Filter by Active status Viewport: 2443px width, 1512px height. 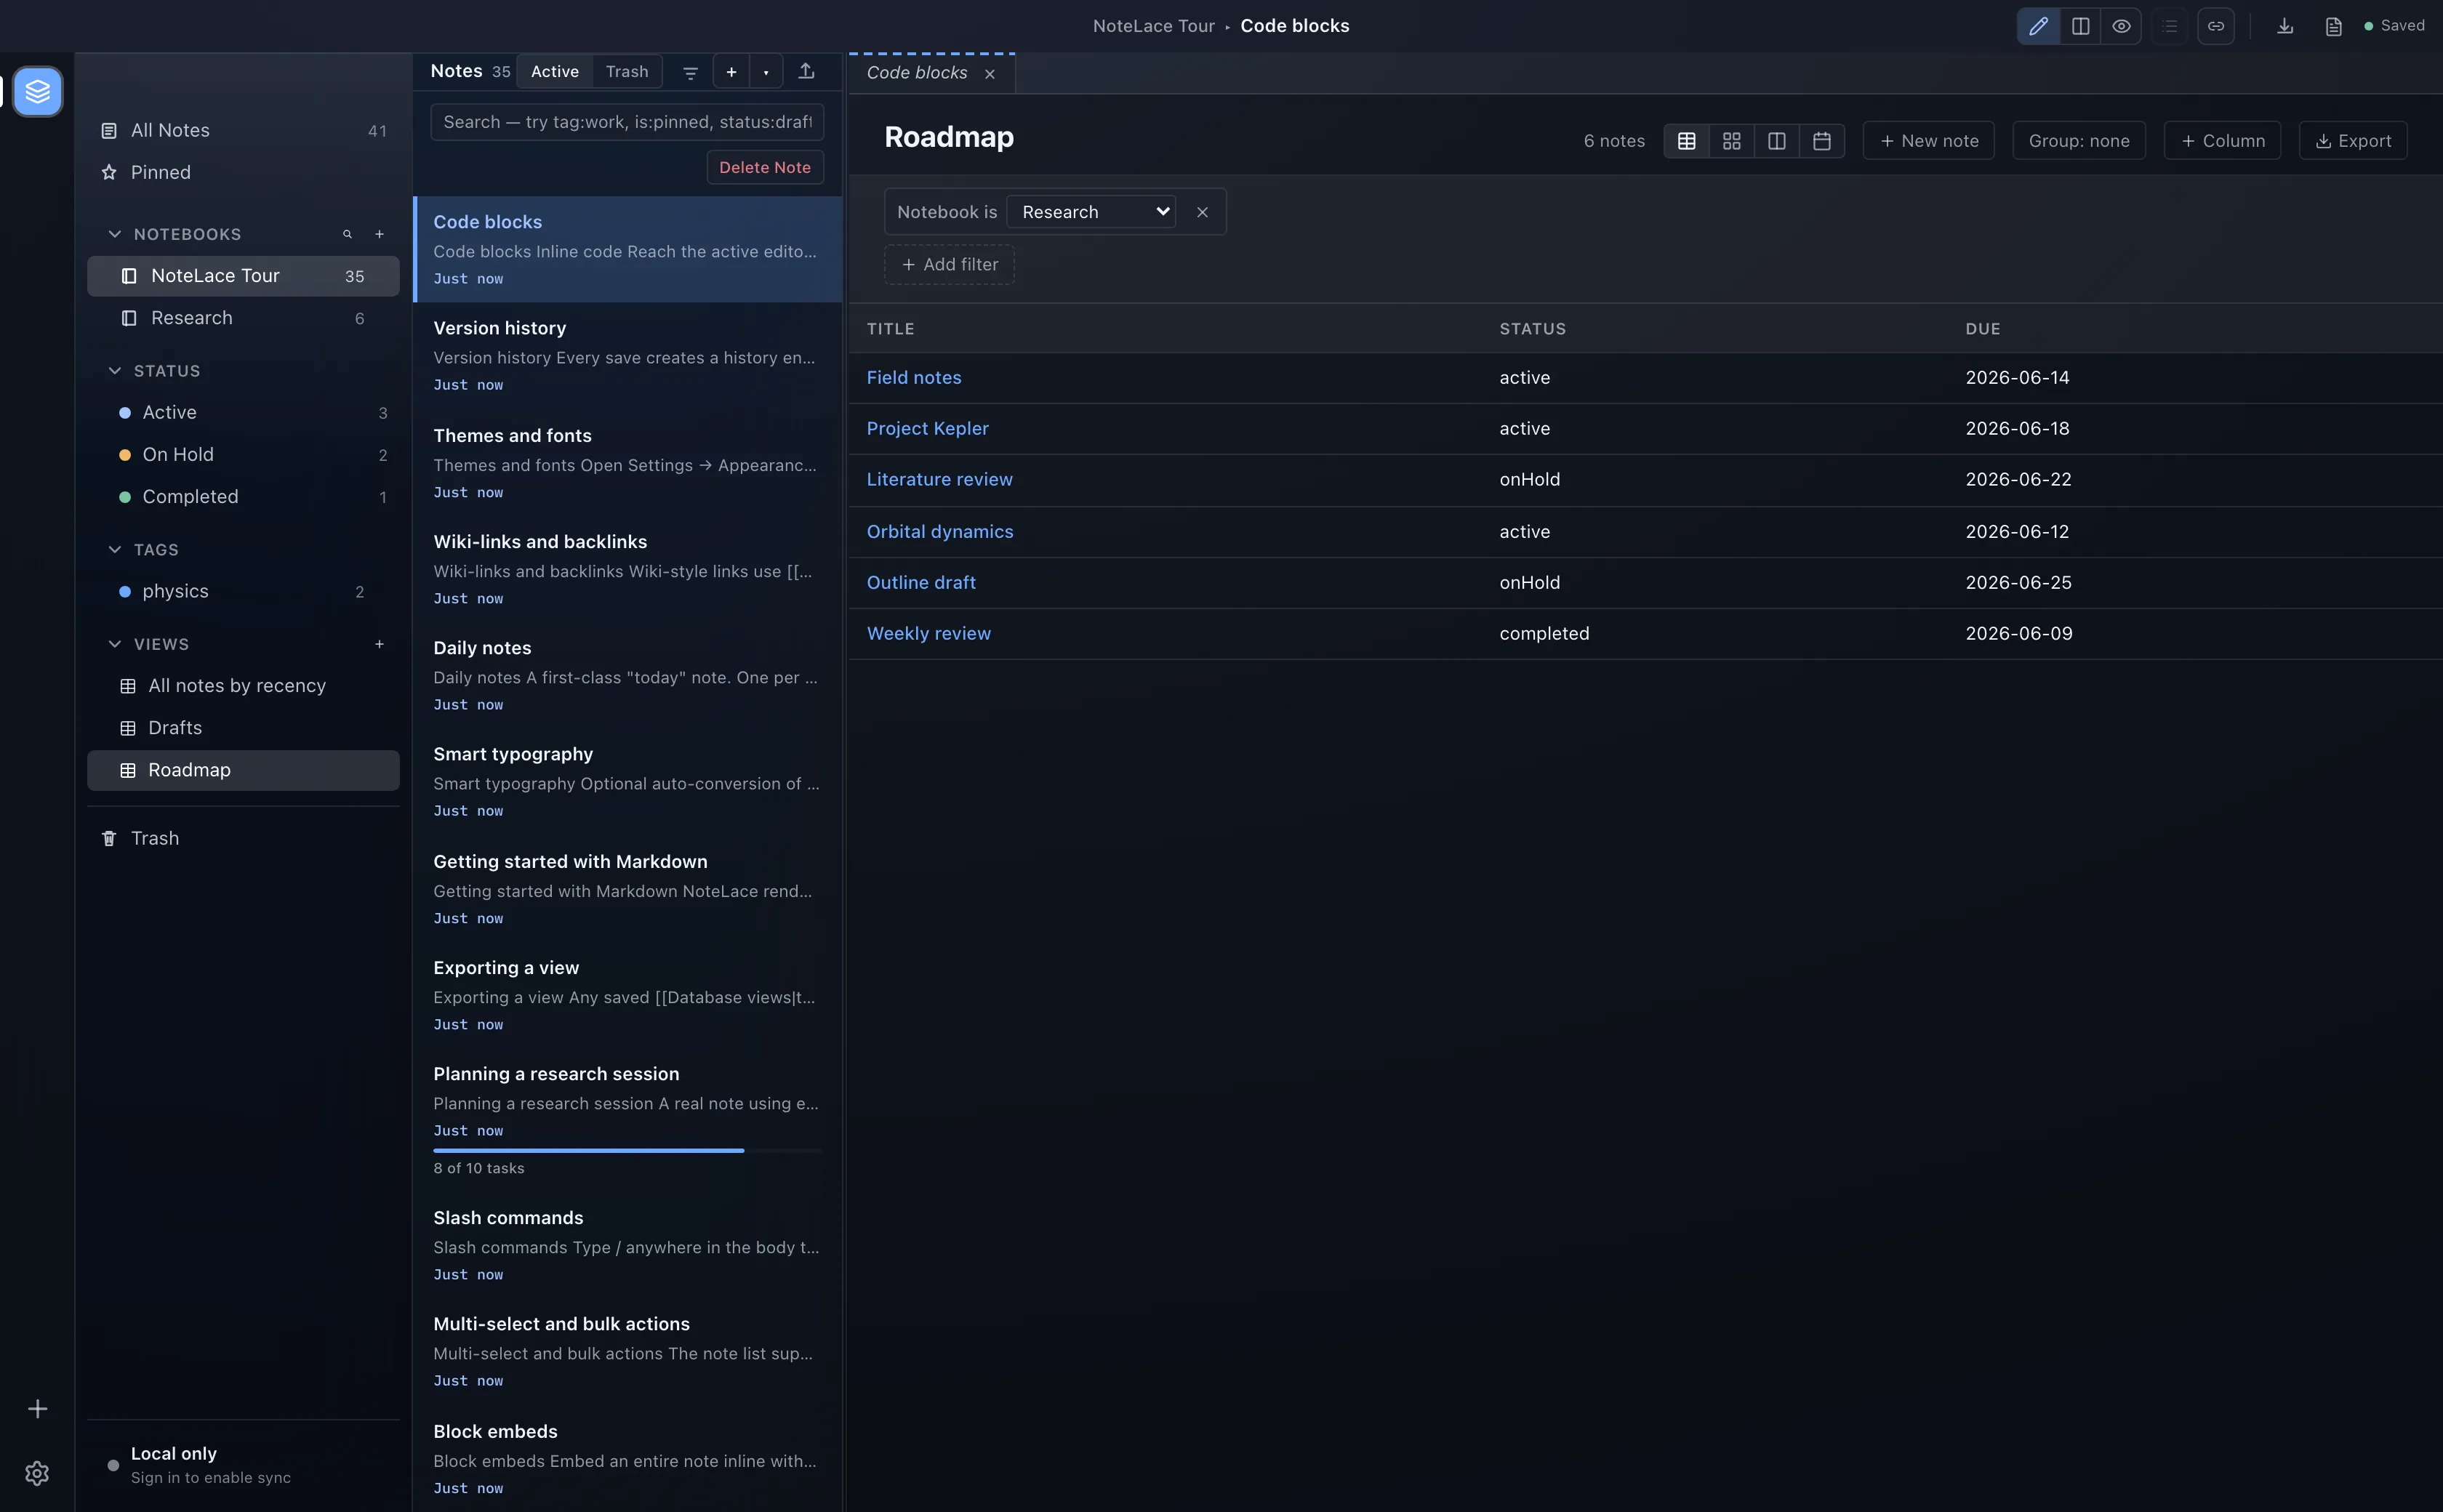tap(243, 413)
